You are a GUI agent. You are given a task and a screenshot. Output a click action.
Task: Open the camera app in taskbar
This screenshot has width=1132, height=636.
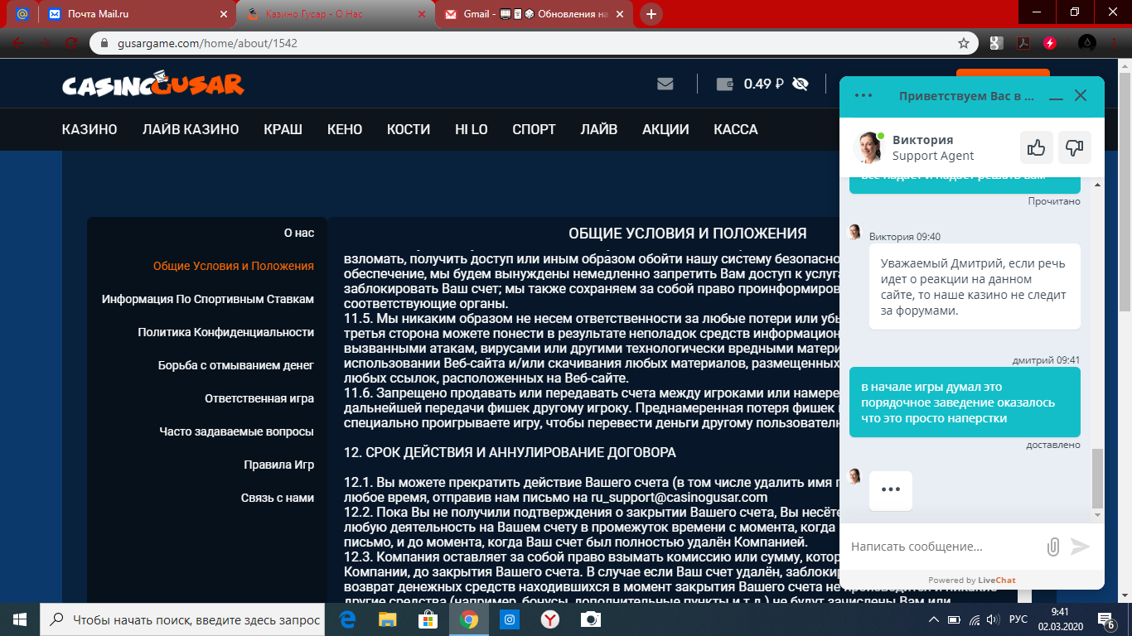click(591, 619)
